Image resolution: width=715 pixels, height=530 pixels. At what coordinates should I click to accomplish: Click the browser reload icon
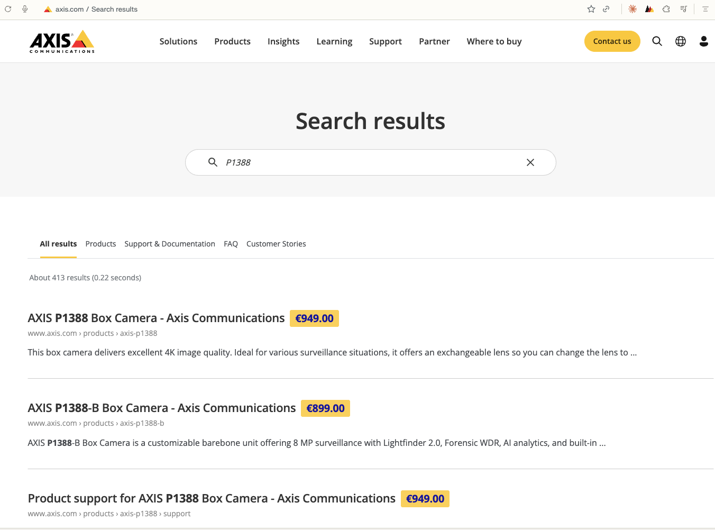click(x=8, y=9)
